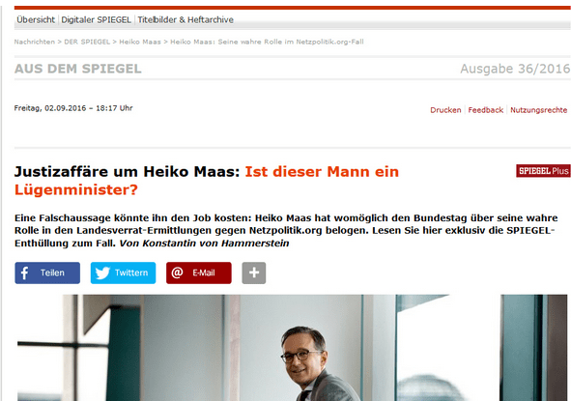The height and width of the screenshot is (401, 571).
Task: Click the AUS DEM SPIEGEL section heading
Action: [x=78, y=69]
